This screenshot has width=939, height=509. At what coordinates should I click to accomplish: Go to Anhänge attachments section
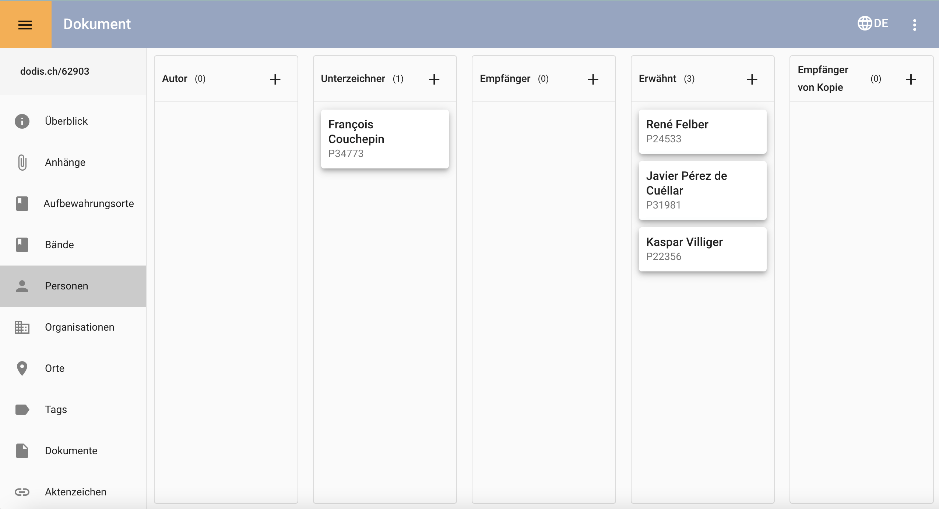pyautogui.click(x=65, y=163)
